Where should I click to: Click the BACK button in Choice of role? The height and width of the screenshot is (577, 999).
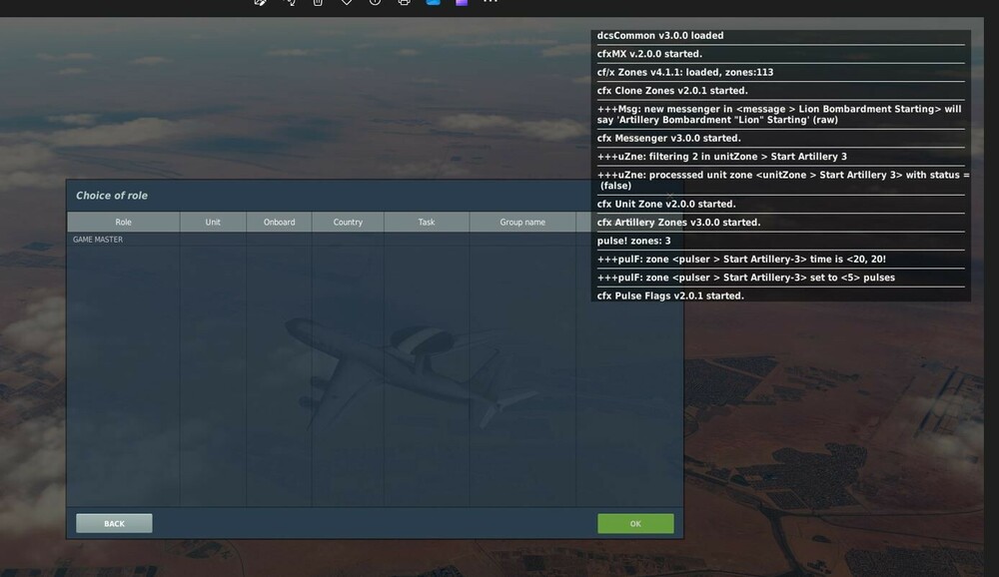tap(114, 523)
